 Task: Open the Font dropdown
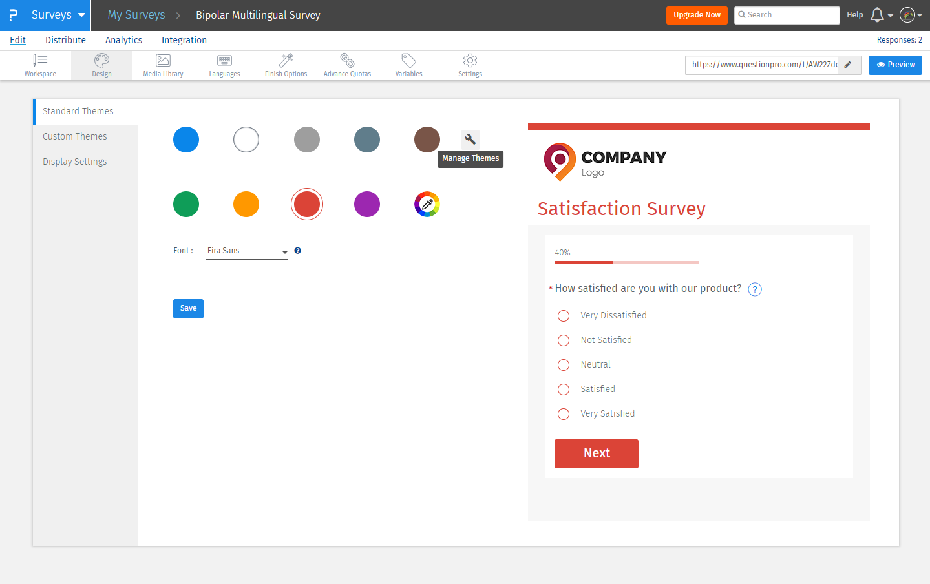[x=246, y=250]
